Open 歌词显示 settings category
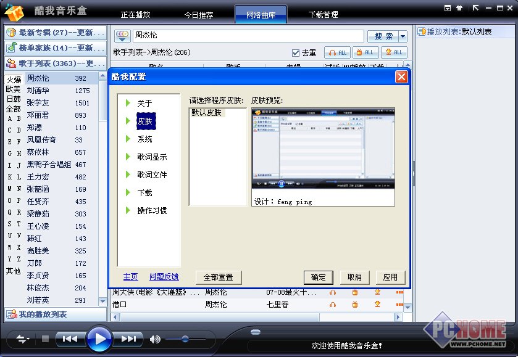This screenshot has width=518, height=357. 152,157
